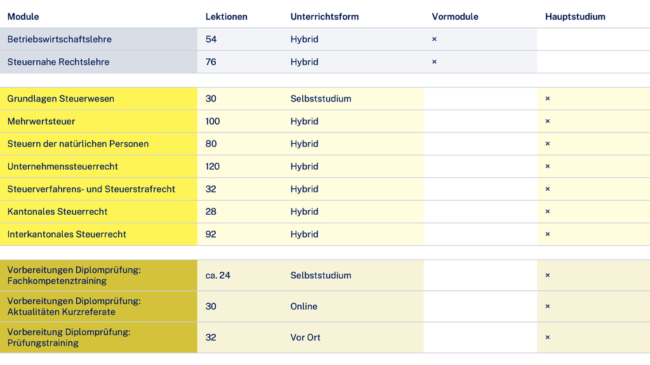This screenshot has width=650, height=365.
Task: Click the Vormodule column header
Action: coord(455,16)
